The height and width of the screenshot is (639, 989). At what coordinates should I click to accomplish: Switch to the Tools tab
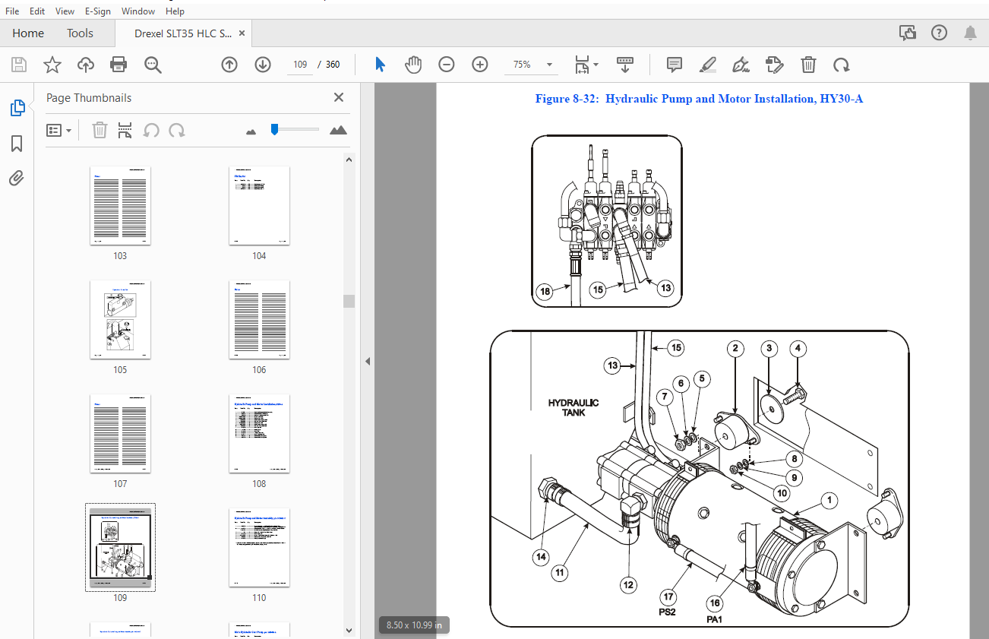click(80, 33)
